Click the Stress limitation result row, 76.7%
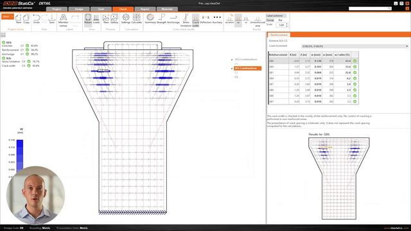 [21, 62]
